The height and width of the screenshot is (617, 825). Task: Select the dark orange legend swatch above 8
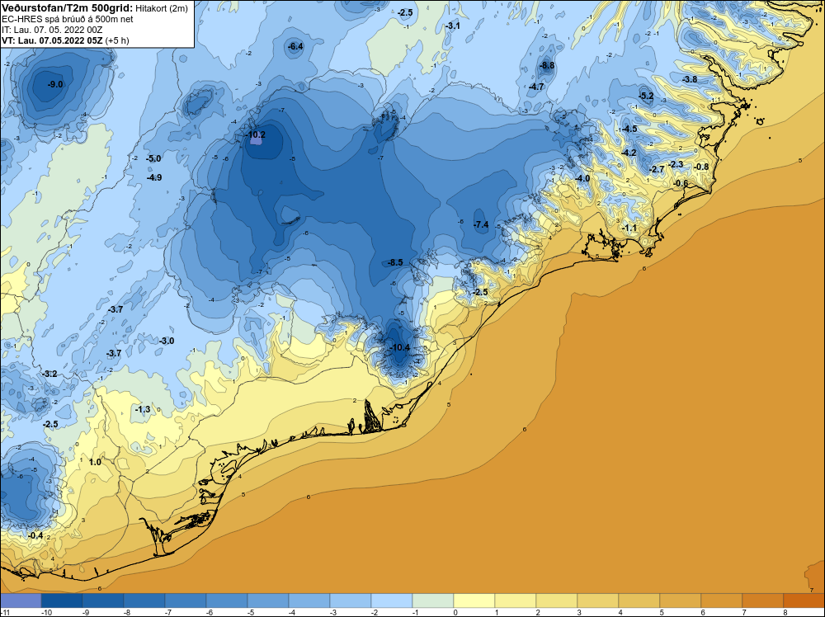coord(804,601)
